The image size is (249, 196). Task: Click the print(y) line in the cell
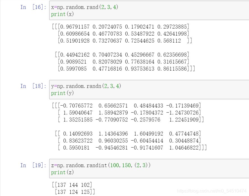click(63, 93)
